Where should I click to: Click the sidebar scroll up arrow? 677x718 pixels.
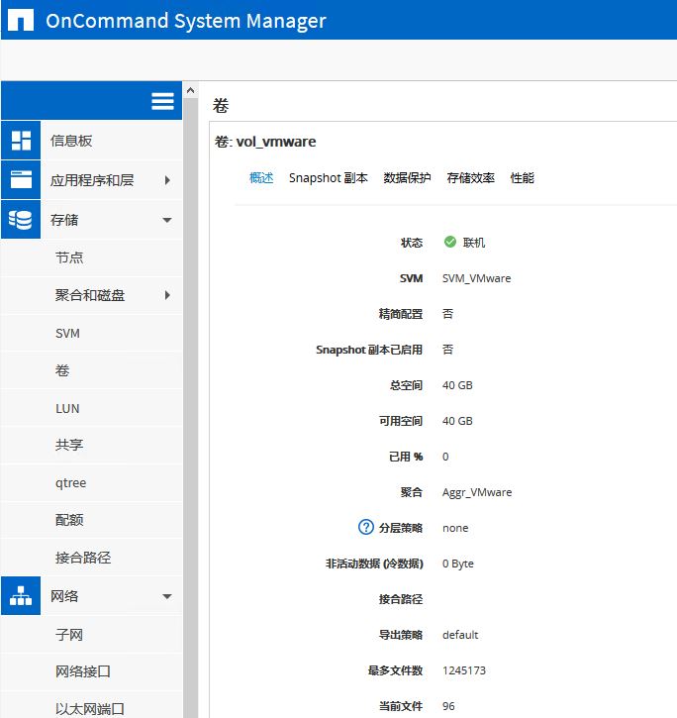pos(190,90)
